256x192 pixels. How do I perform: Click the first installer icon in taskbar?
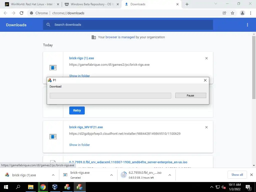67,187
